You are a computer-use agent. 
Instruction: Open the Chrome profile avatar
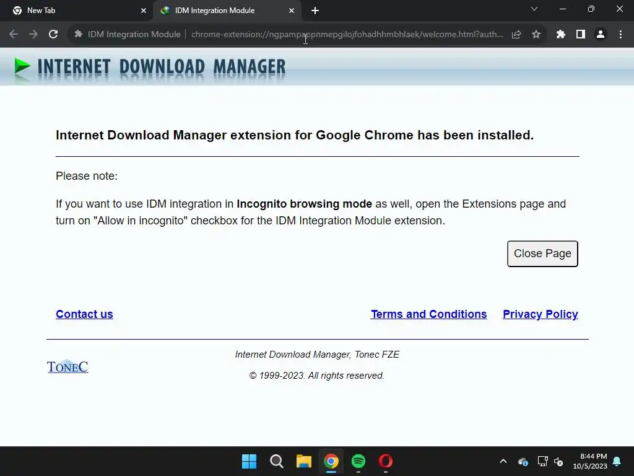(601, 35)
